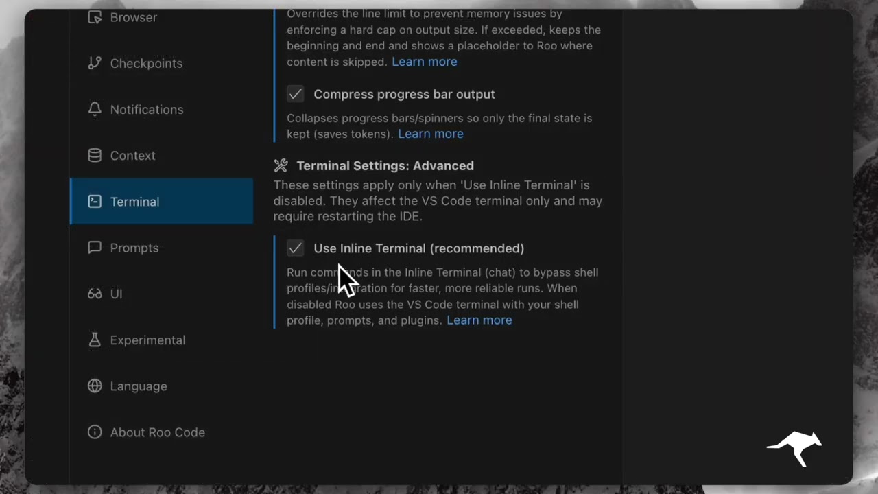Click the Notifications bell icon

95,109
